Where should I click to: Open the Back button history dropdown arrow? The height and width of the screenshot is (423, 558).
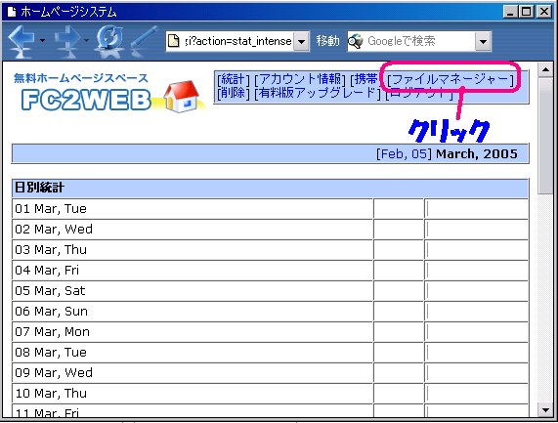tap(43, 41)
